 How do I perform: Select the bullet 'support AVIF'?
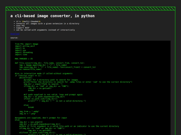pos(23,28)
